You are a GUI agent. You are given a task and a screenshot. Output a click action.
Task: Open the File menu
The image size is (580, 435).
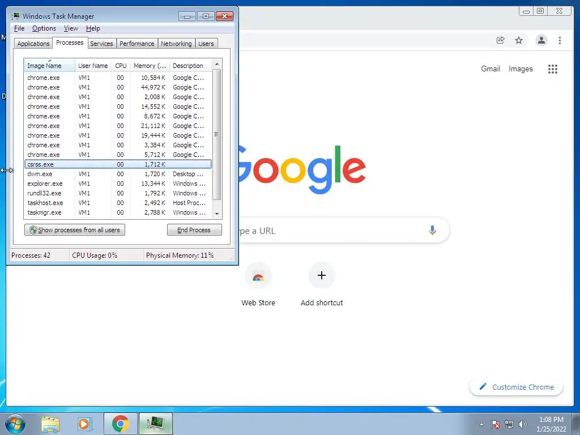point(19,28)
